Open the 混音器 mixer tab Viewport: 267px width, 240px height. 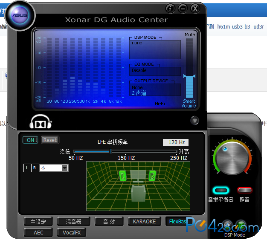point(73,222)
